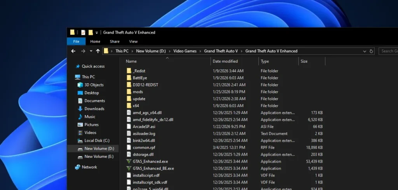Click the 1/25/2026 8:19 PM date cell
398x190 pixels.
(x=229, y=92)
